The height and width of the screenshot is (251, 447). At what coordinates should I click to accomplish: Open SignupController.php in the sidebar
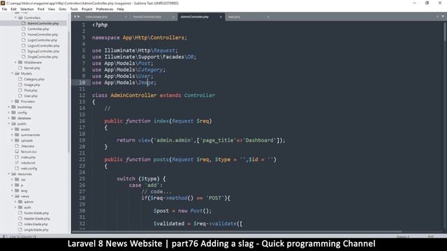(43, 51)
